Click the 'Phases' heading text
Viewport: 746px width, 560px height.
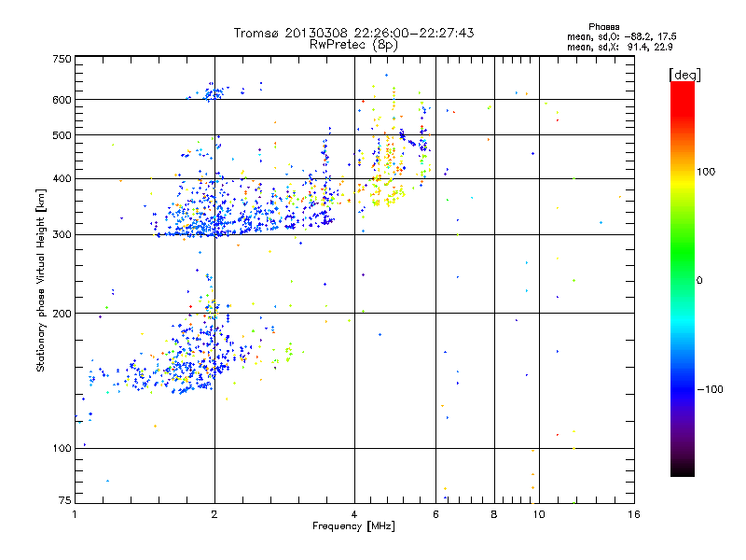(603, 27)
